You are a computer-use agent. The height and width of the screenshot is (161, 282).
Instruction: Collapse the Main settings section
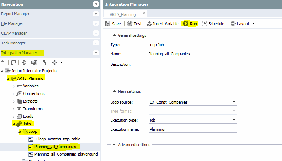click(x=114, y=91)
